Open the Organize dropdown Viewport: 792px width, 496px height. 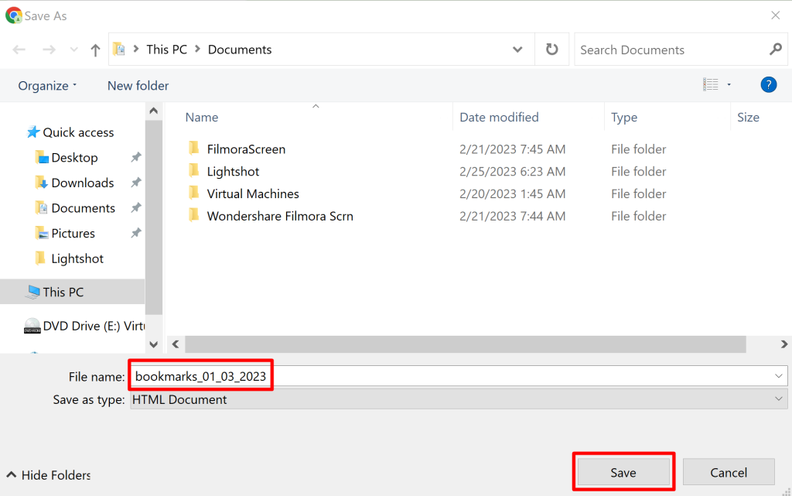[x=46, y=85]
